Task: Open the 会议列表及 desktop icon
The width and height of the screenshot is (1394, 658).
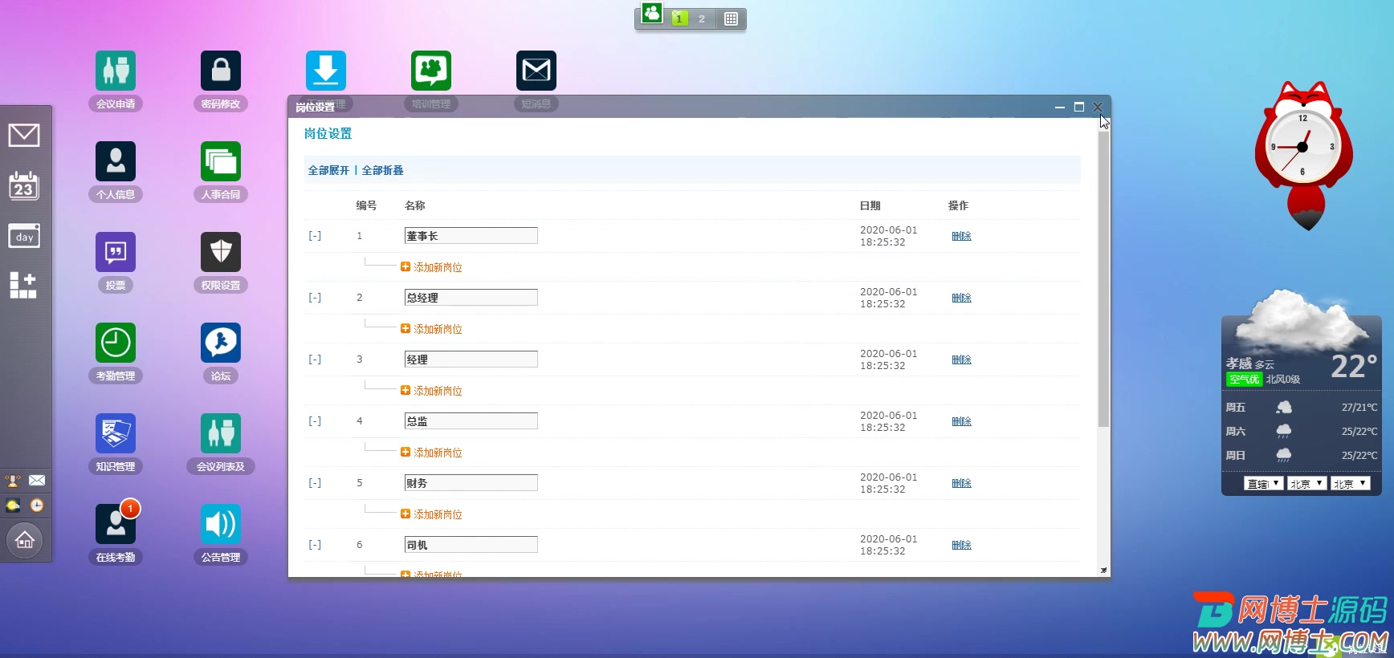Action: [x=221, y=433]
